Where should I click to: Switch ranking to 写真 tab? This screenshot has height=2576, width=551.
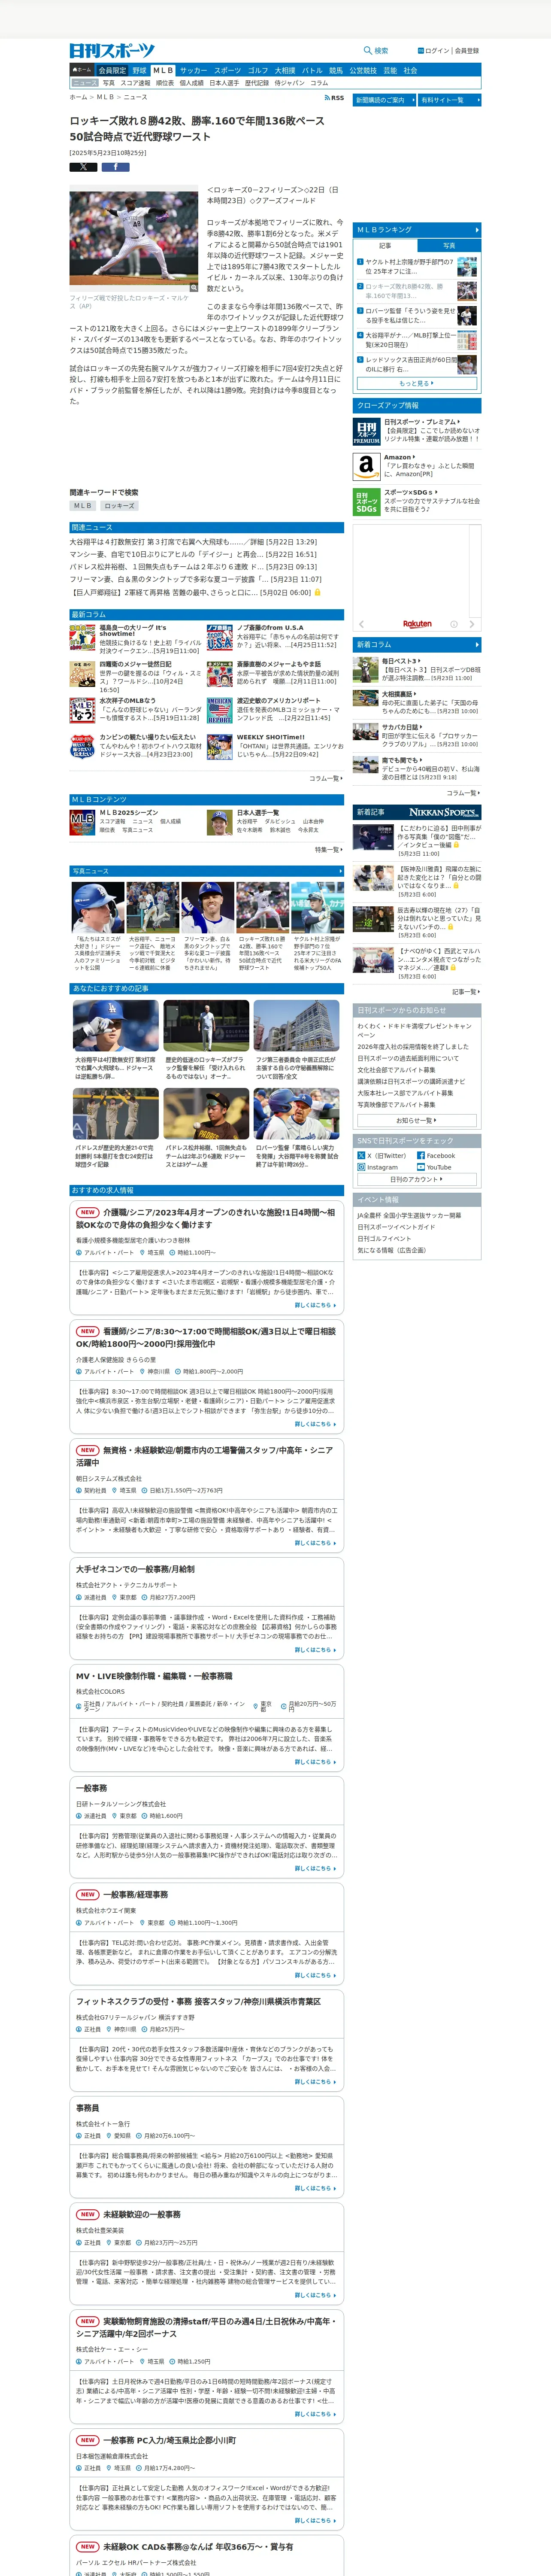click(x=449, y=245)
